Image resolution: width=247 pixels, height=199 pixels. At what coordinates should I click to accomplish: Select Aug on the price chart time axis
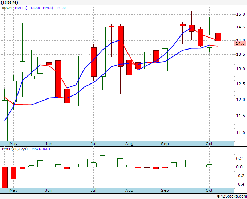coord(129,144)
